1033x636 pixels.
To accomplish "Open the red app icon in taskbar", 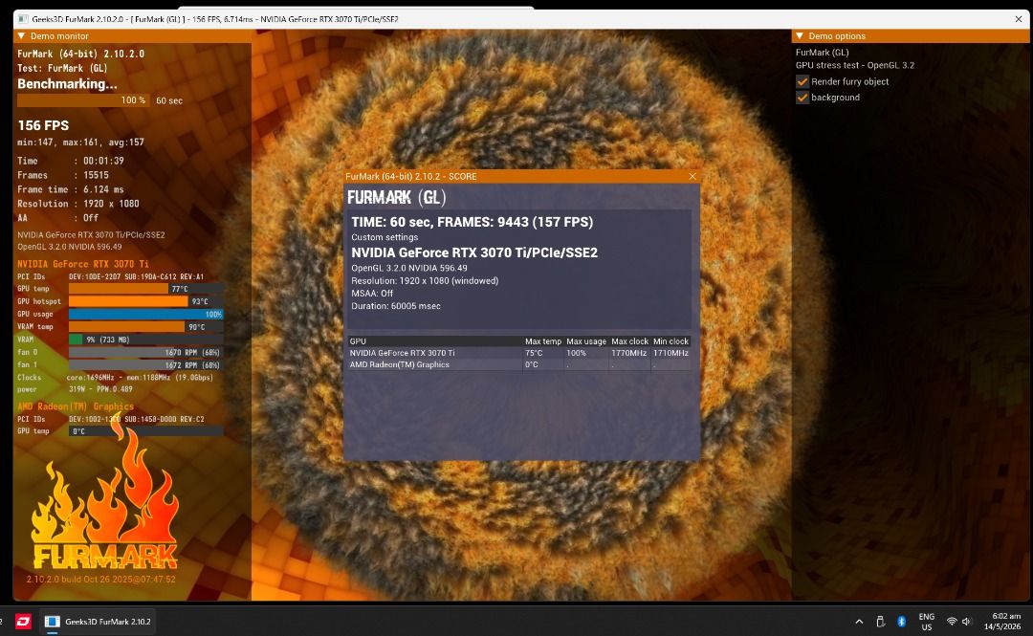I will click(x=23, y=622).
